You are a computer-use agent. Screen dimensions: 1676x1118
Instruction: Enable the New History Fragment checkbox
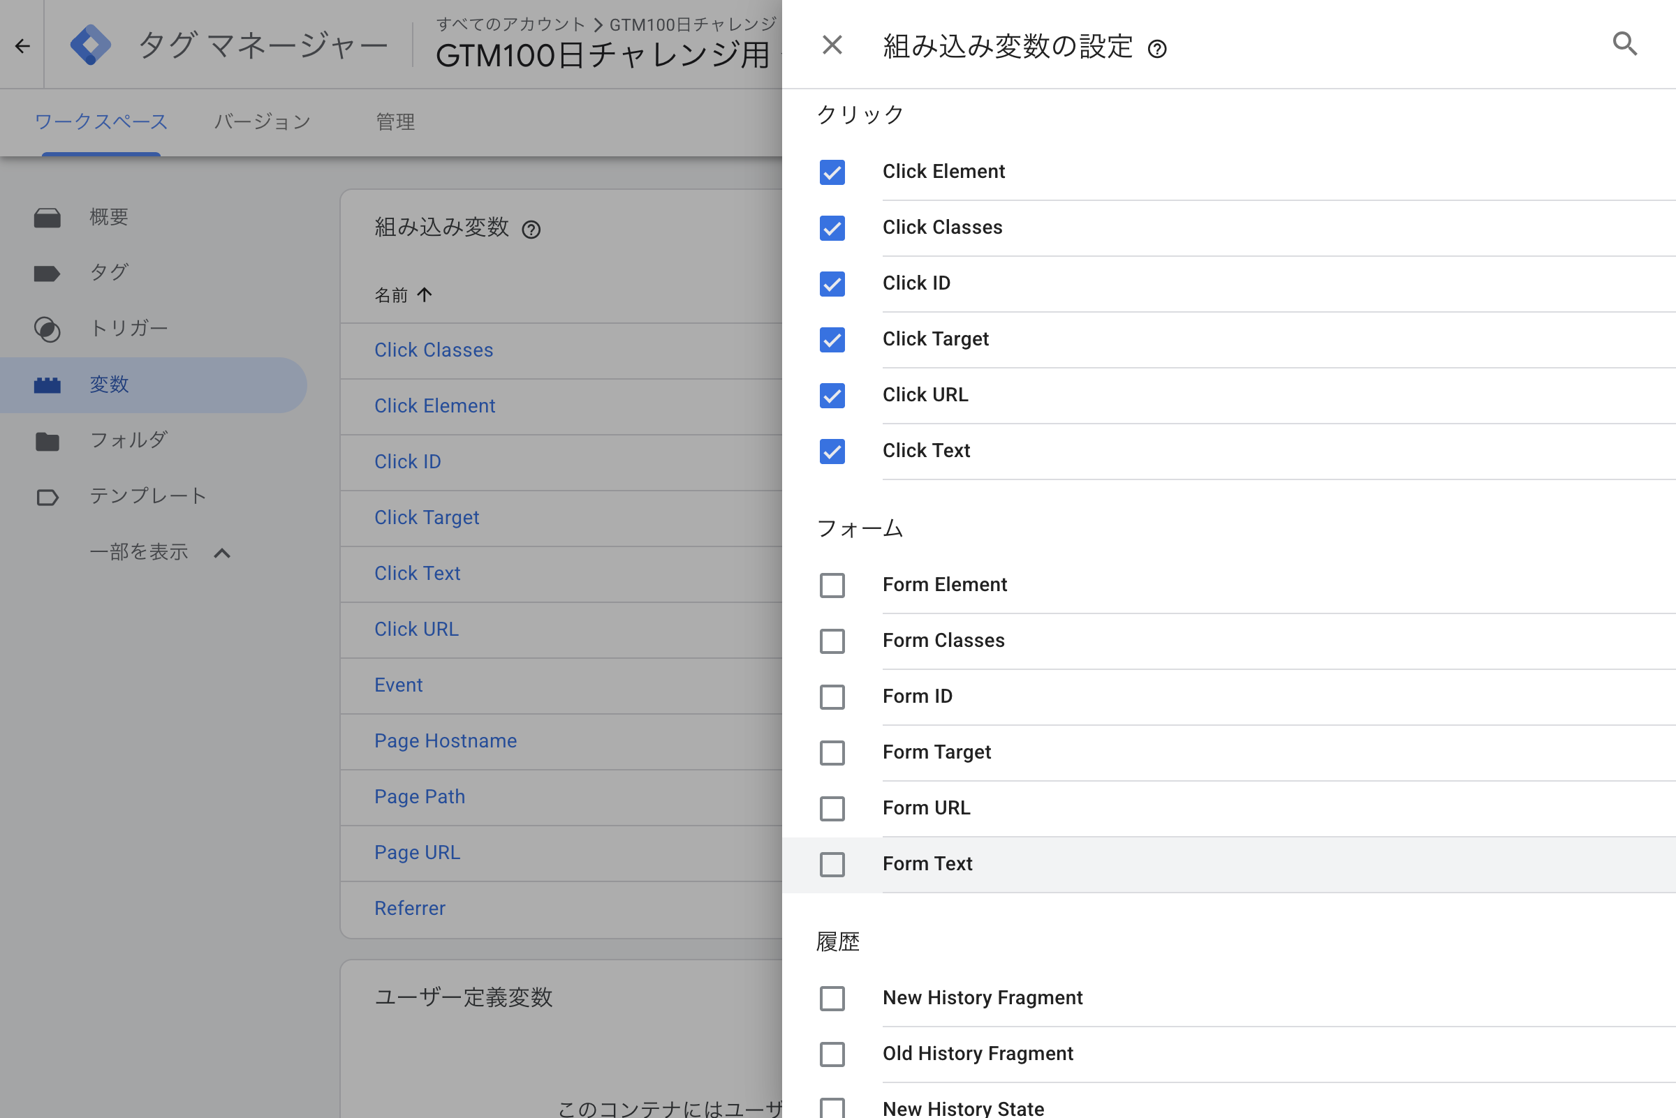832,998
